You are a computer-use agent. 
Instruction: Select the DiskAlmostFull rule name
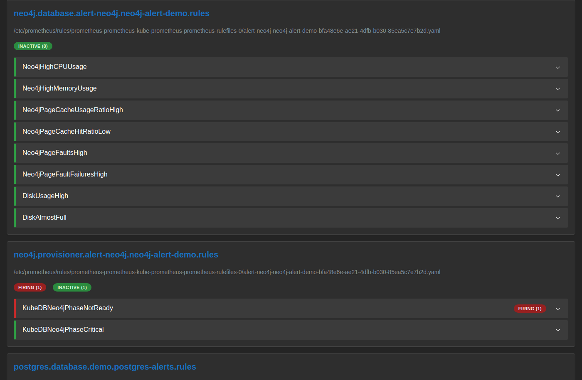point(44,218)
